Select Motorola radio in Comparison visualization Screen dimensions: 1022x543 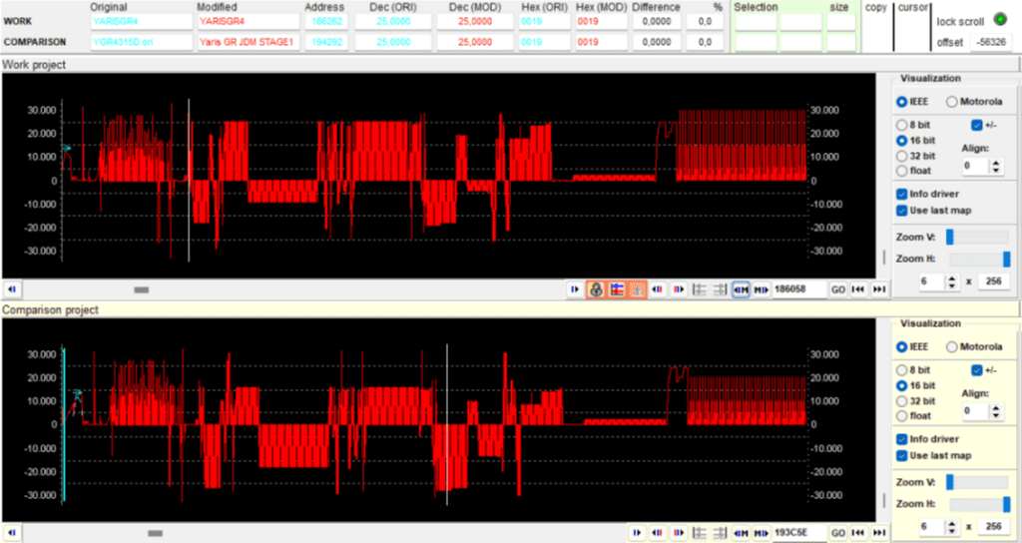coord(951,346)
